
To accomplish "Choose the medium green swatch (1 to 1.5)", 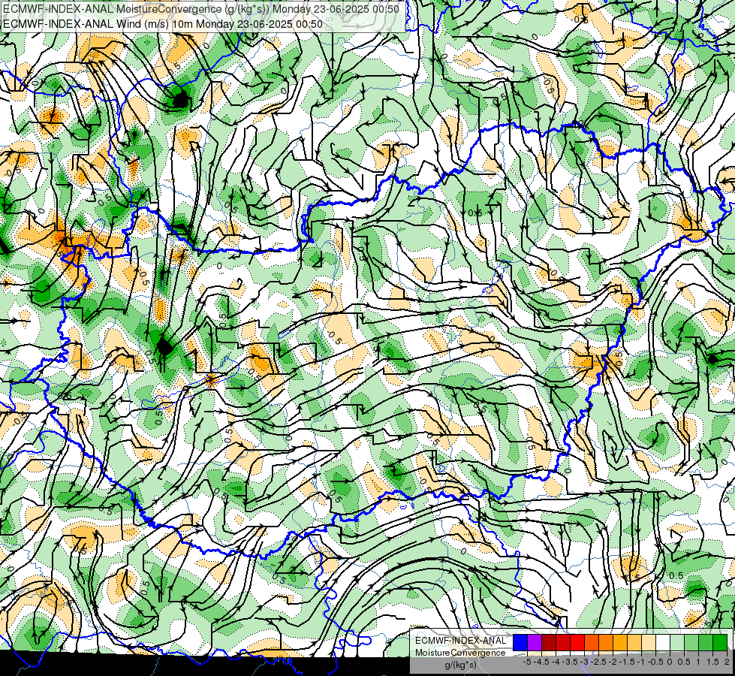I will tap(706, 642).
